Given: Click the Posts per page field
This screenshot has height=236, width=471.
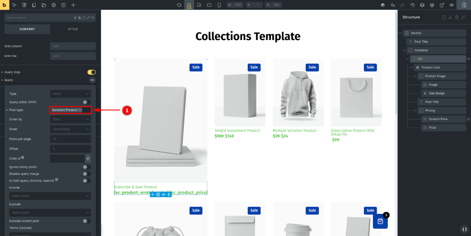Looking at the screenshot, I should [70, 139].
